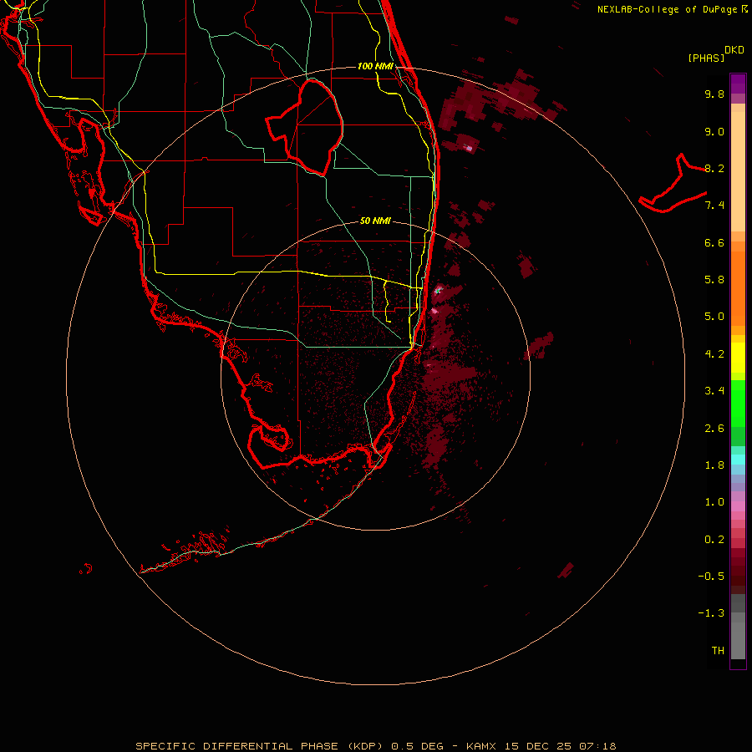Pick the cyan segment of the color bar
This screenshot has height=752, width=752.
(x=738, y=460)
